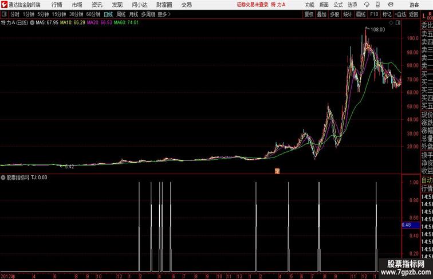Expand the 更多 periods list
433x279 pixels.
point(164,14)
